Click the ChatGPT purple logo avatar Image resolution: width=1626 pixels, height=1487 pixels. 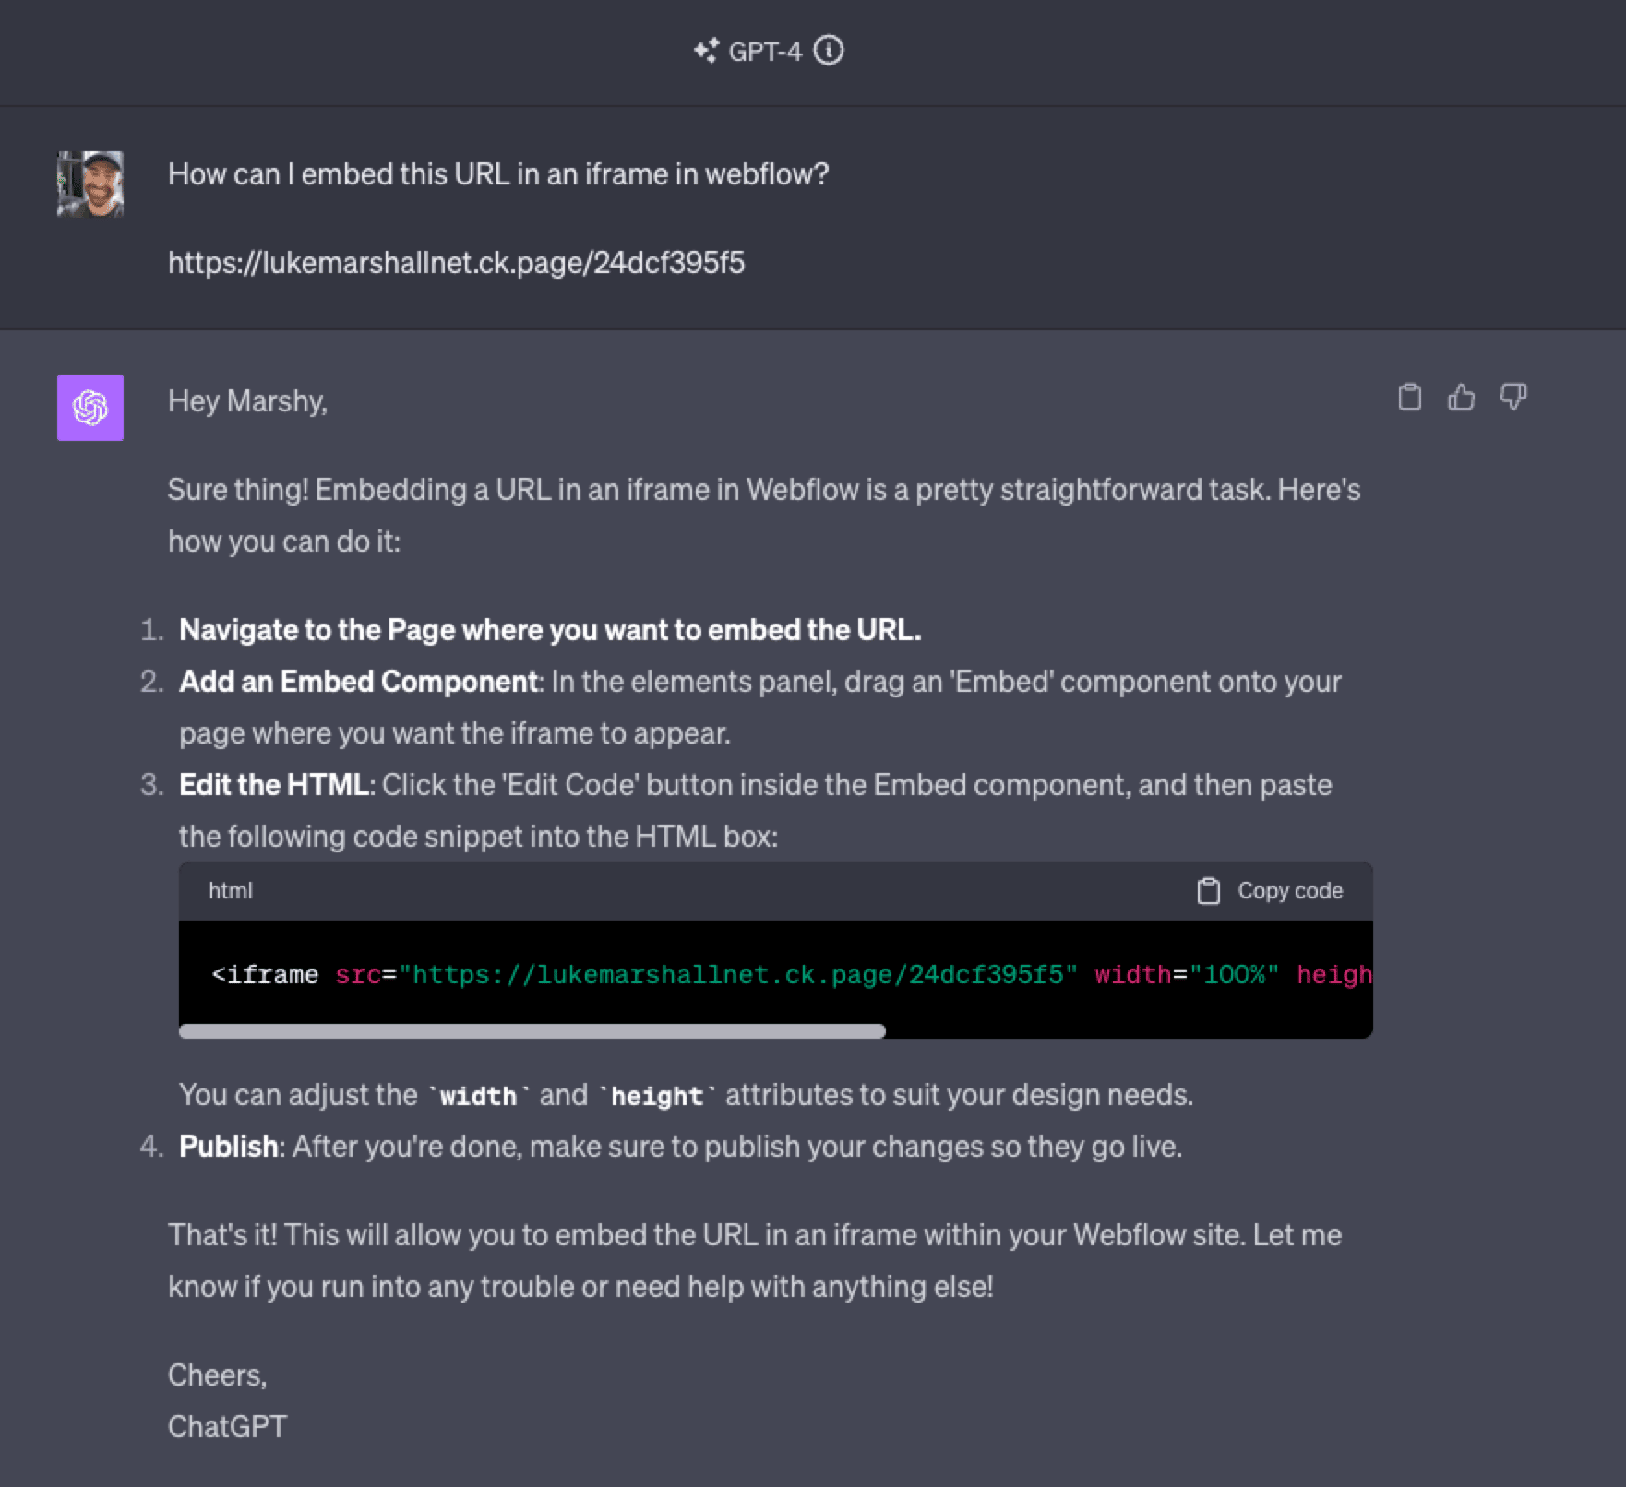pyautogui.click(x=90, y=407)
